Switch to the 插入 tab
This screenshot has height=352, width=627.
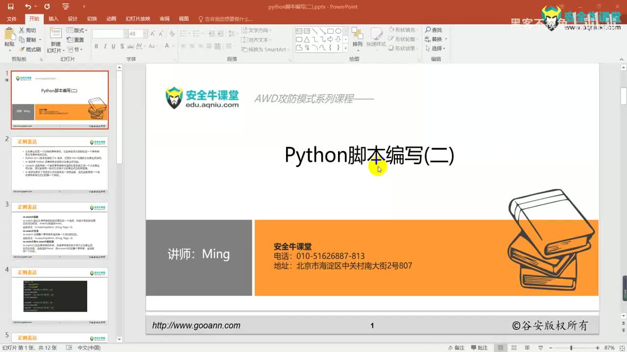[x=53, y=19]
